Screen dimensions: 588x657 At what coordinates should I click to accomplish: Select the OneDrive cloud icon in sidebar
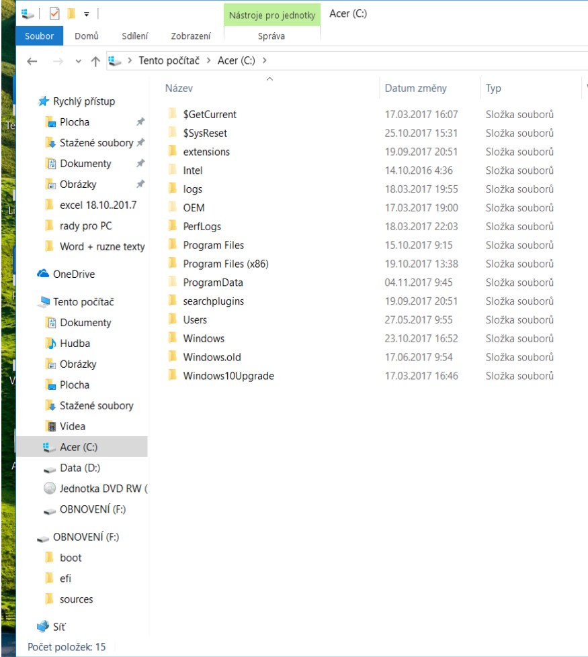point(43,274)
